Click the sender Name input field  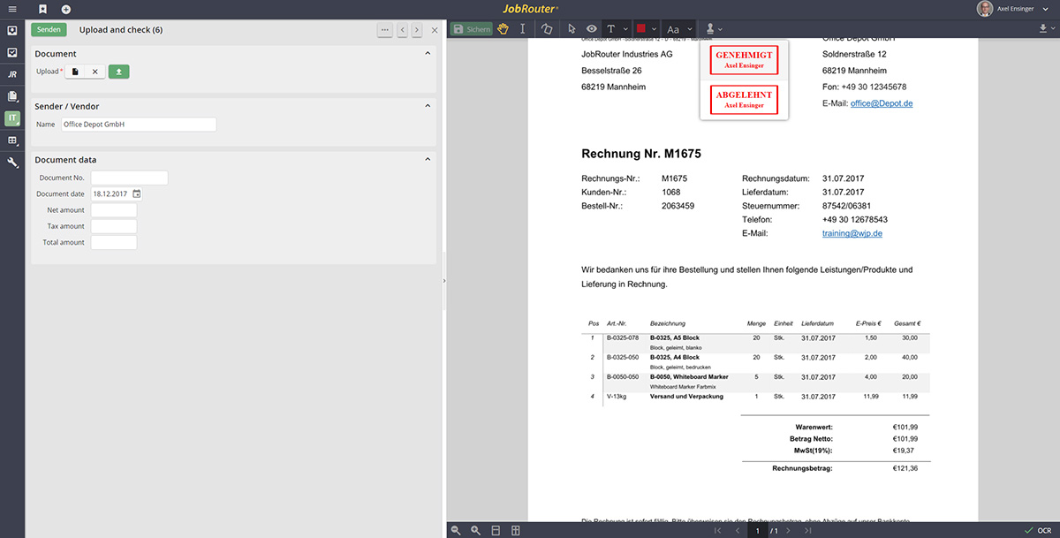[x=138, y=125]
